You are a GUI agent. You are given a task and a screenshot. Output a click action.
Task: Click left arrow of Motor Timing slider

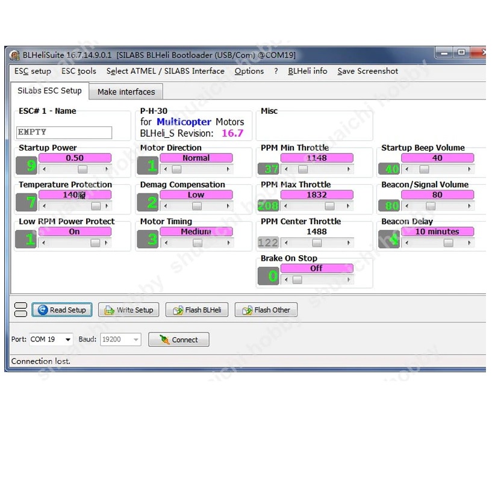click(166, 243)
